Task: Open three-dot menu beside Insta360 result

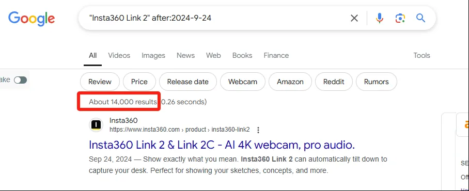Action: pos(258,130)
